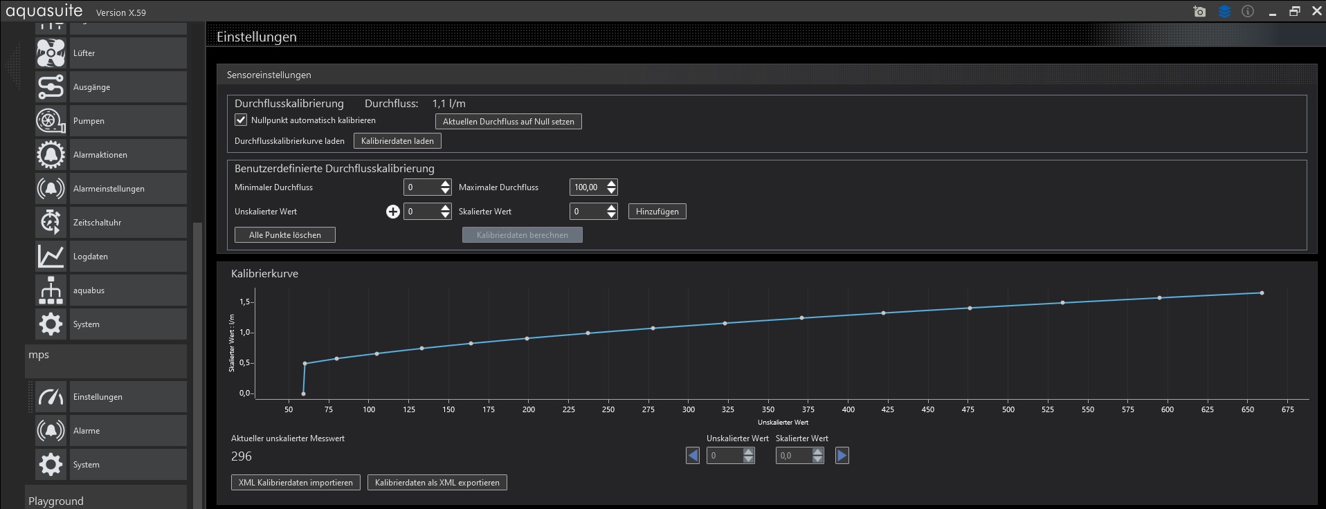Click the screenshot camera icon in title bar
Screen dimensions: 1326x509
click(1199, 12)
